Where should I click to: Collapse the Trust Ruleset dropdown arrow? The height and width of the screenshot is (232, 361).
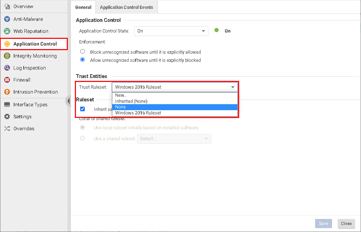(233, 87)
